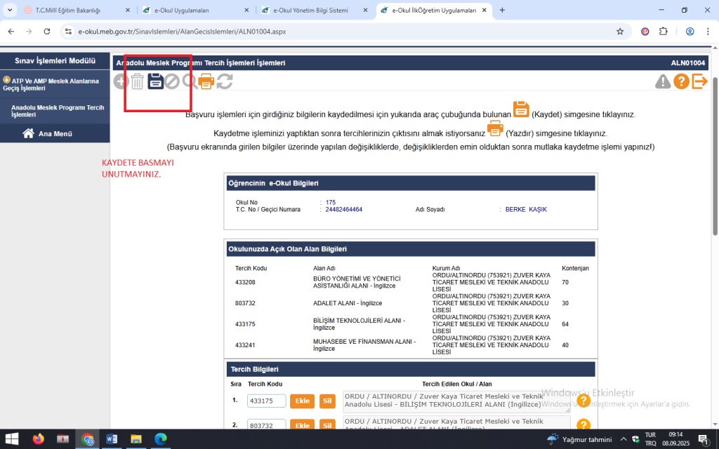
Task: Click the orange exit arrow icon
Action: [699, 81]
